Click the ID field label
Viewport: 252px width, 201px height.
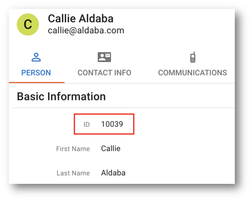click(x=87, y=125)
